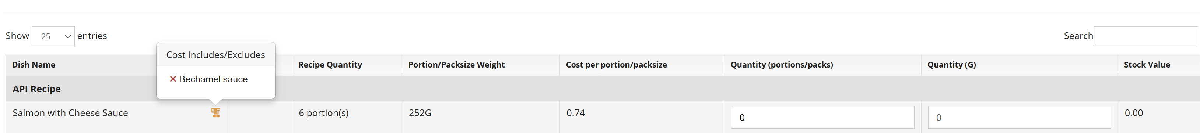Click the Quantity (portions/packs) input box
1200x133 pixels.
coord(822,117)
